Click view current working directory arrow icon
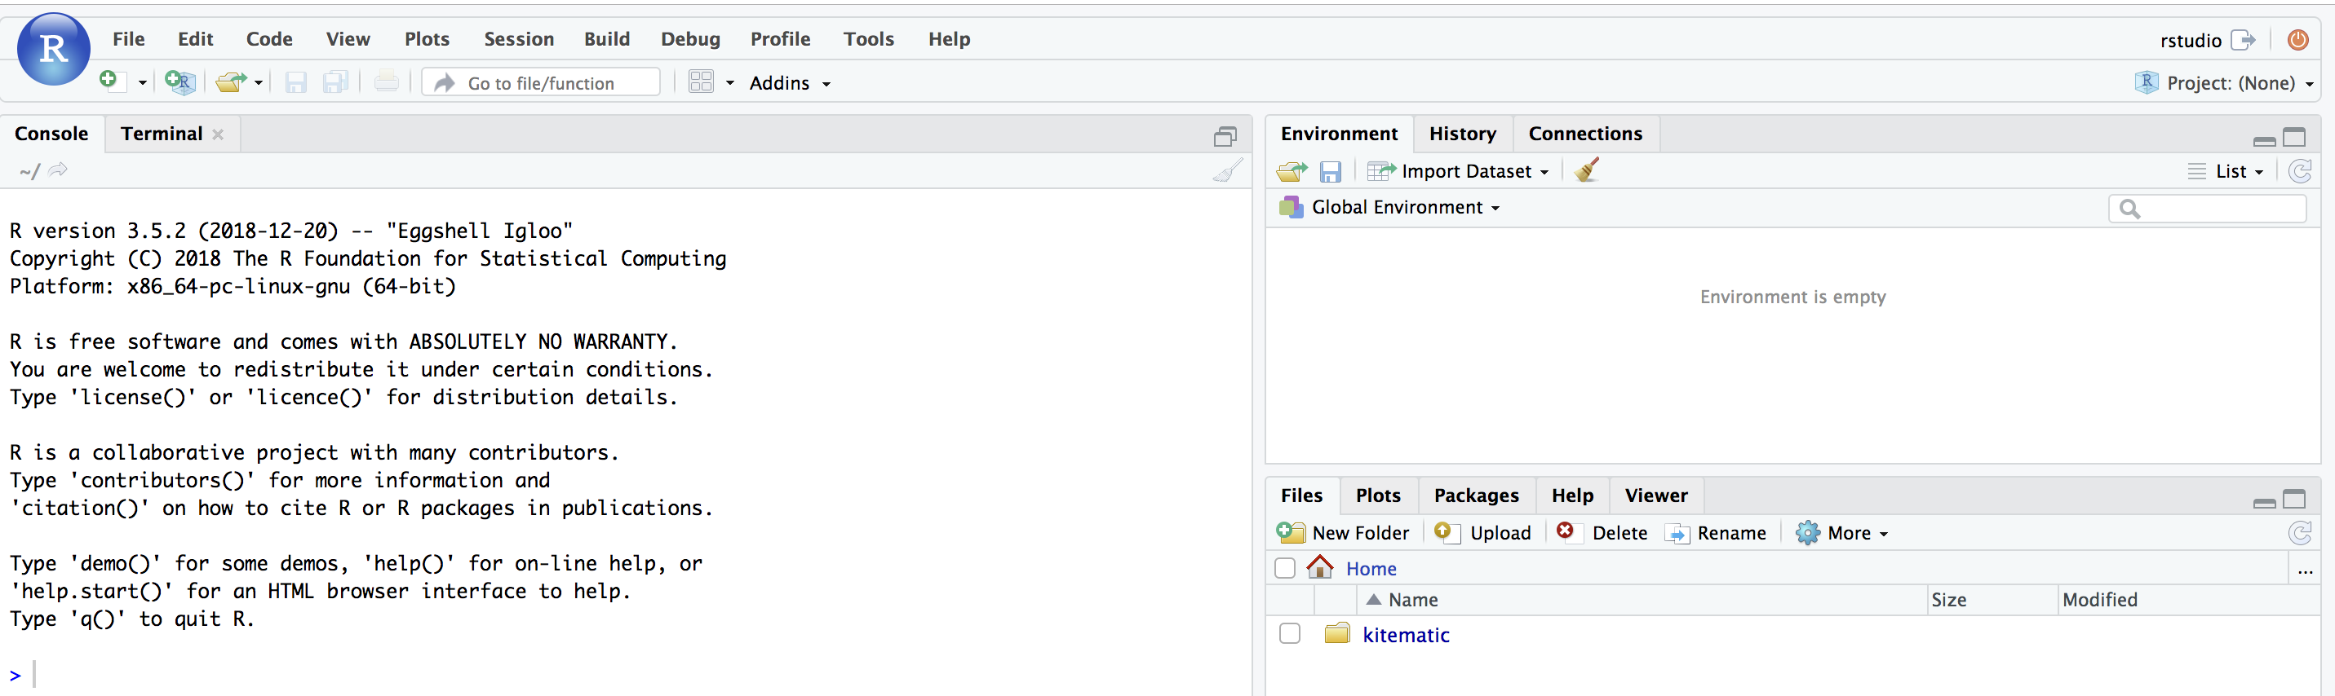Screen dimensions: 2335x696 (x=58, y=170)
